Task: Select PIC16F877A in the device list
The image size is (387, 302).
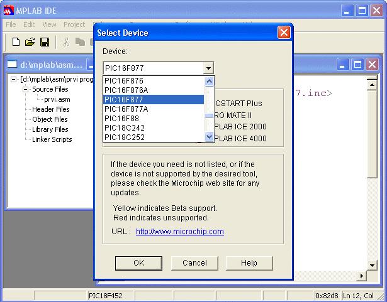Action: click(x=154, y=109)
